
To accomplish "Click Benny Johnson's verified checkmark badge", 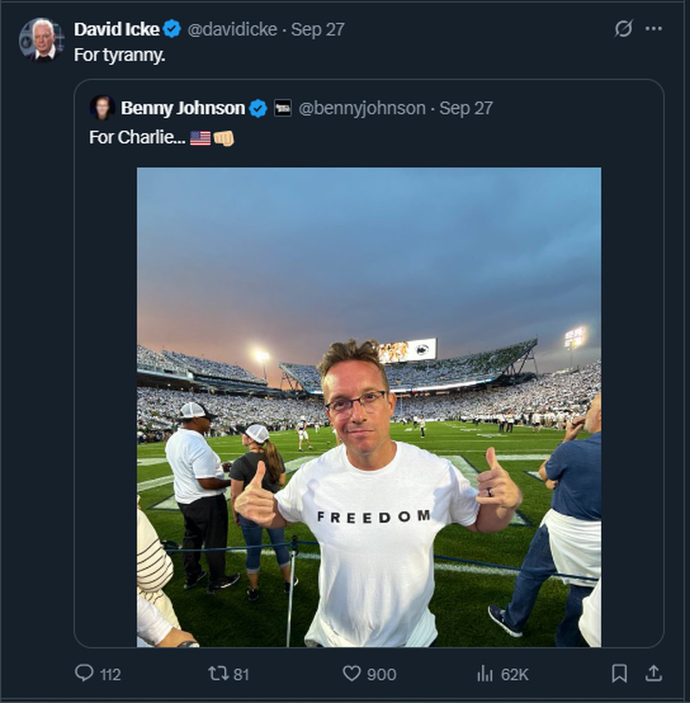I will pos(258,108).
